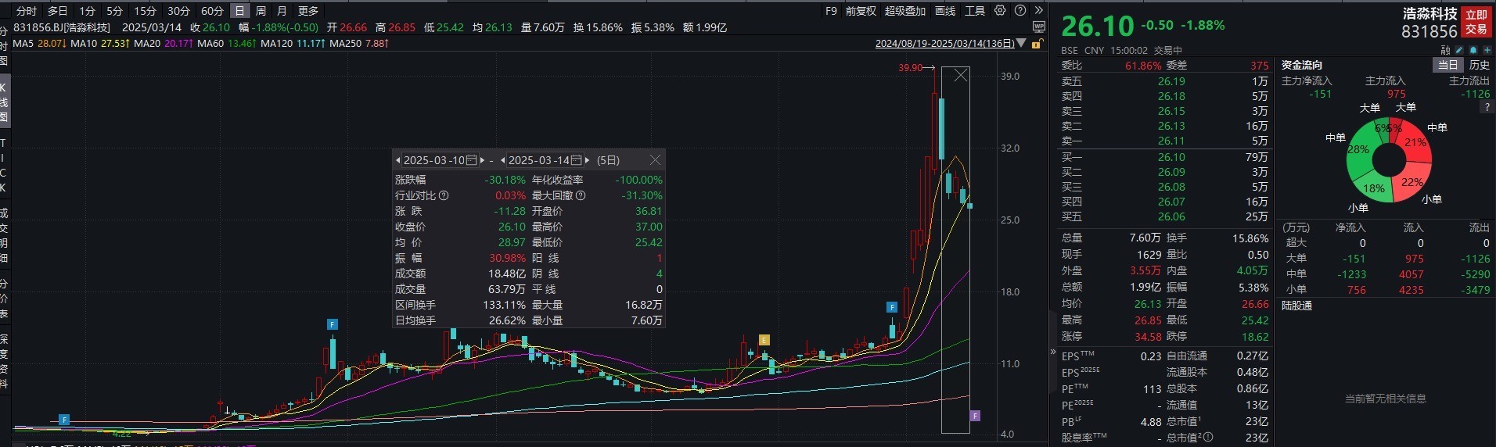This screenshot has height=447, width=1496.
Task: Switch to 60分 chart period
Action: click(x=212, y=11)
